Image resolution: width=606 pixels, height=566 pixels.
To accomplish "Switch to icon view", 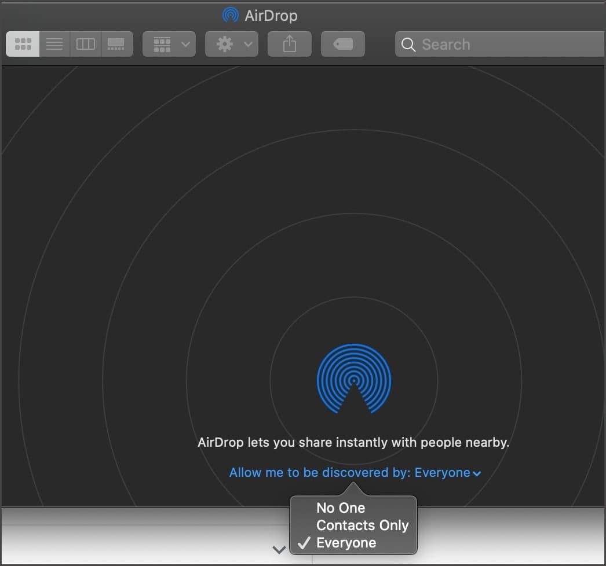I will click(x=23, y=44).
